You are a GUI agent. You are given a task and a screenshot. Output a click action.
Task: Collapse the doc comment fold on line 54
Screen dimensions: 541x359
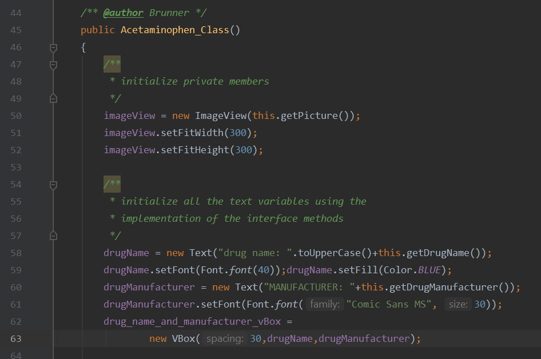[x=53, y=185]
